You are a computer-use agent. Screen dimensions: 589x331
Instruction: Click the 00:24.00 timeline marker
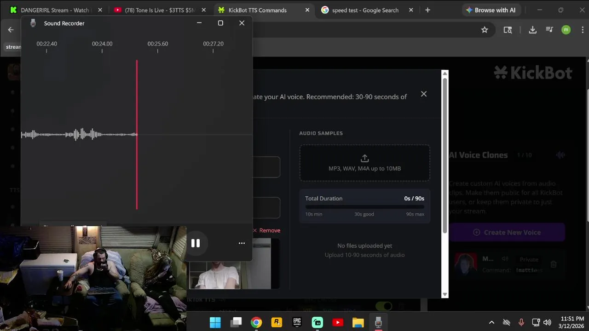102,44
